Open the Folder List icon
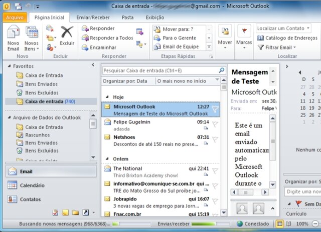Image resolution: width=321 pixels, height=232 pixels. coord(75,213)
